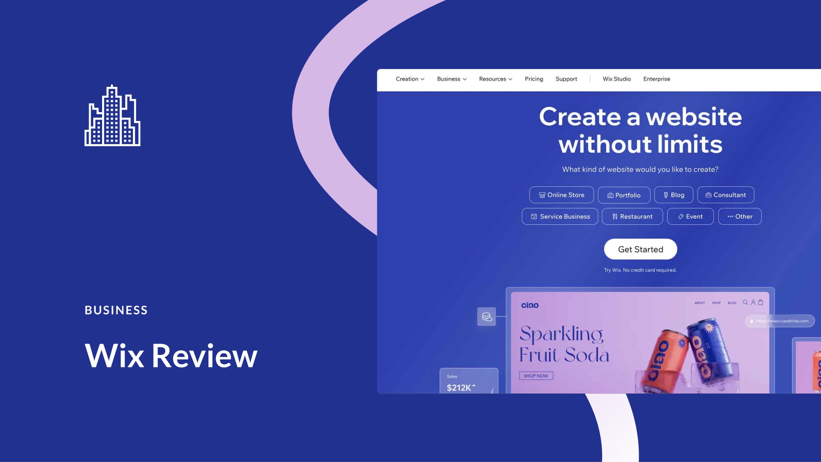Expand the Creation dropdown menu
The height and width of the screenshot is (462, 821).
click(409, 79)
